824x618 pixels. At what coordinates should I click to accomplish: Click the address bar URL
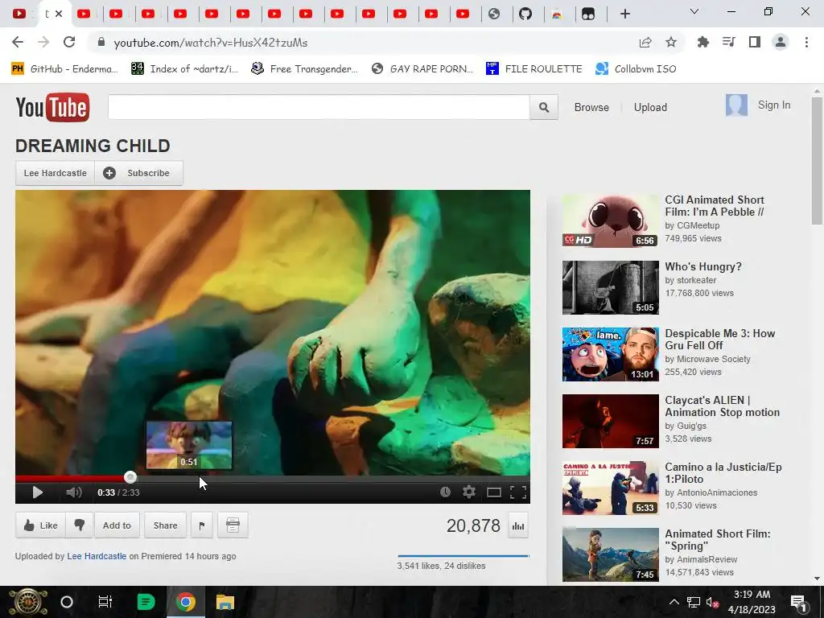click(211, 43)
